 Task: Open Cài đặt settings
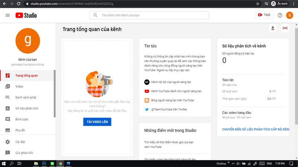point(27,142)
